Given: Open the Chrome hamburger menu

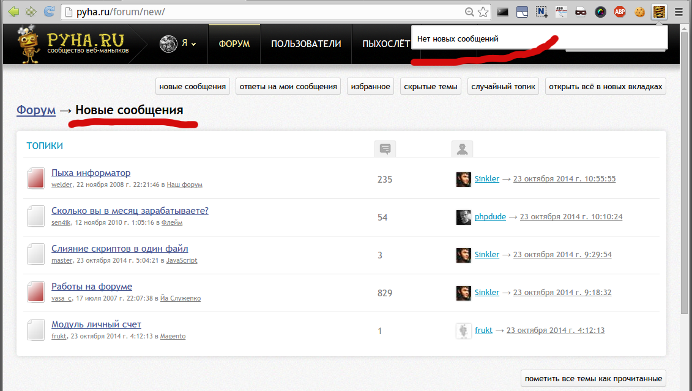Looking at the screenshot, I should click(679, 11).
